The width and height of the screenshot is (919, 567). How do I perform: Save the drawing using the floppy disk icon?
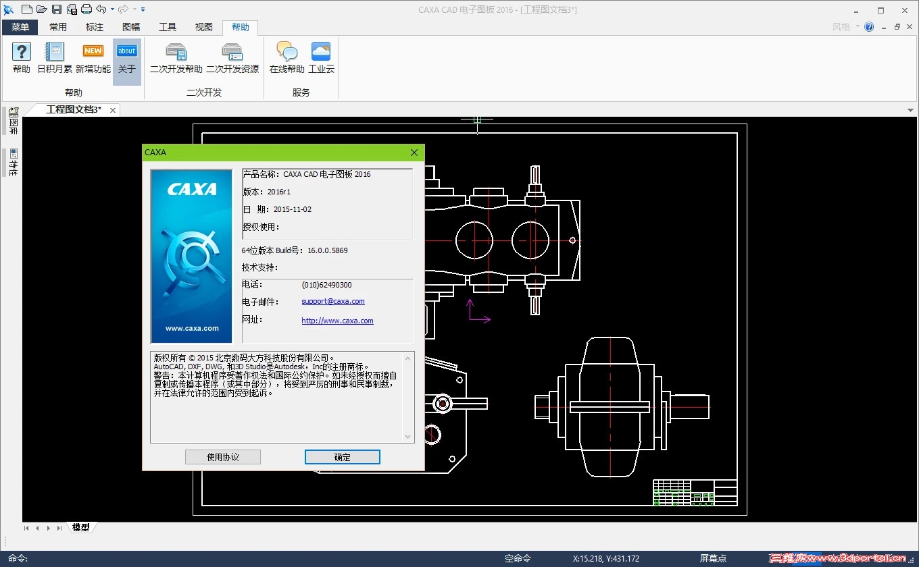pyautogui.click(x=57, y=9)
